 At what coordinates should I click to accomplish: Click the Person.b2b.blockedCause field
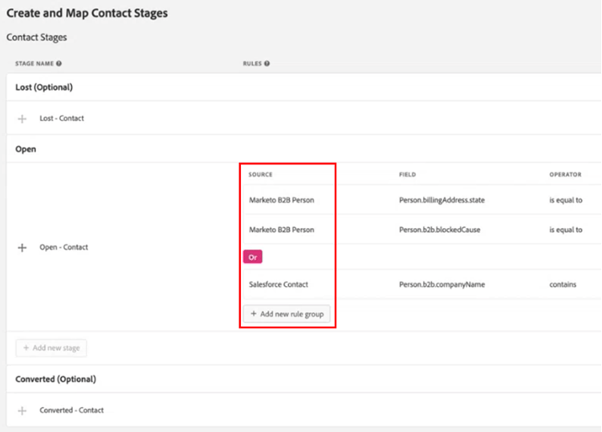point(440,230)
